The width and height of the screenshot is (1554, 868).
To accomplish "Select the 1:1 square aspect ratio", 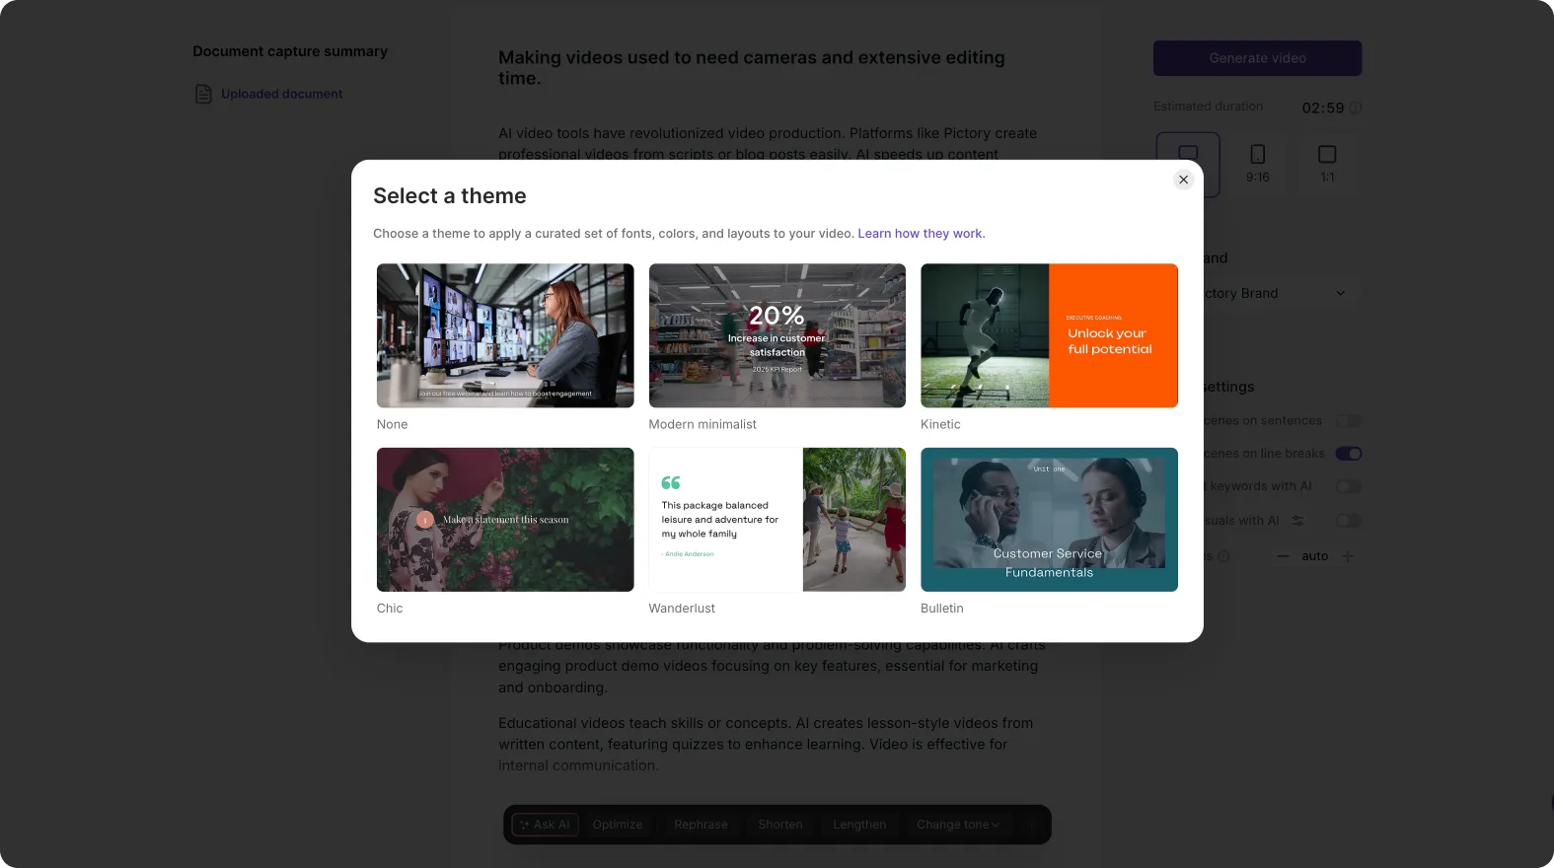I will (x=1327, y=164).
